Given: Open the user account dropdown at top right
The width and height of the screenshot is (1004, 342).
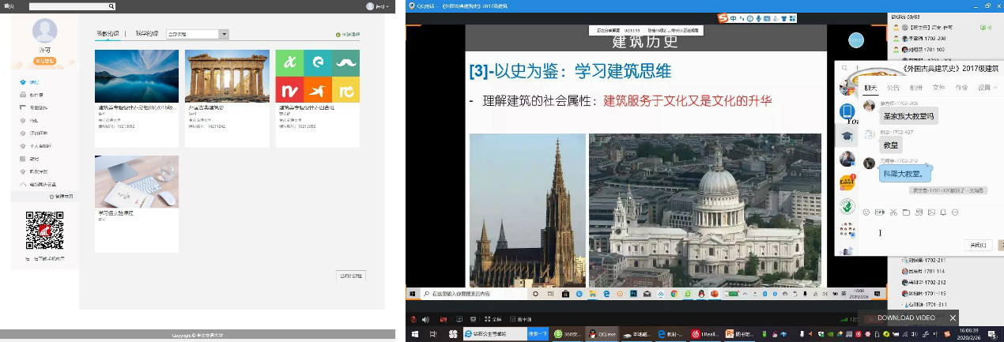Looking at the screenshot, I should (377, 6).
